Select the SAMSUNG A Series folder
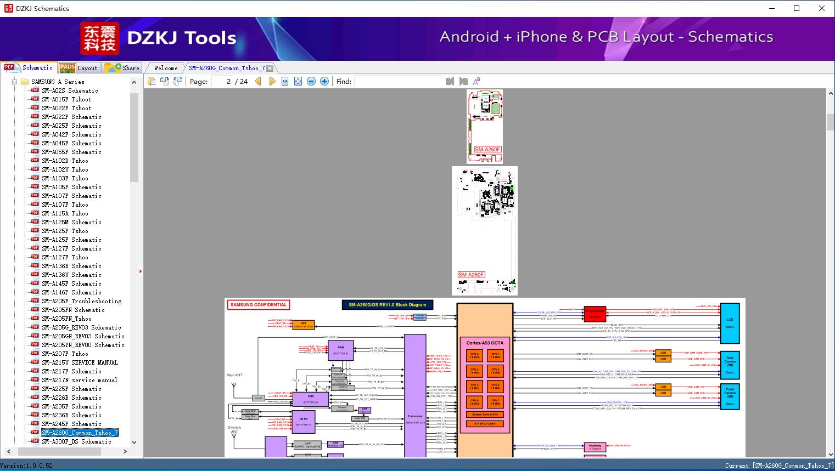 (x=58, y=82)
